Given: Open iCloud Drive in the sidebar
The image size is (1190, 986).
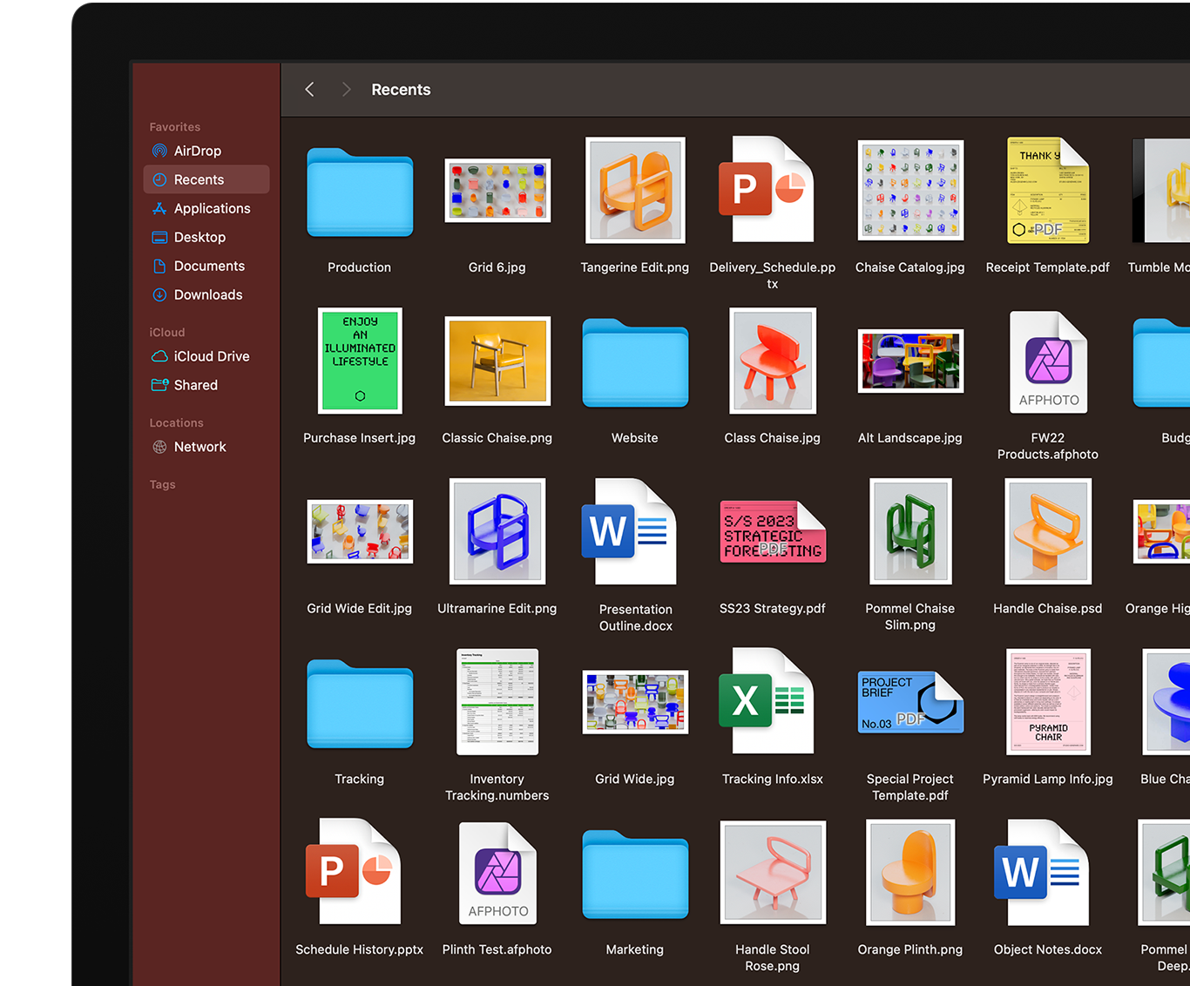Looking at the screenshot, I should pyautogui.click(x=206, y=356).
